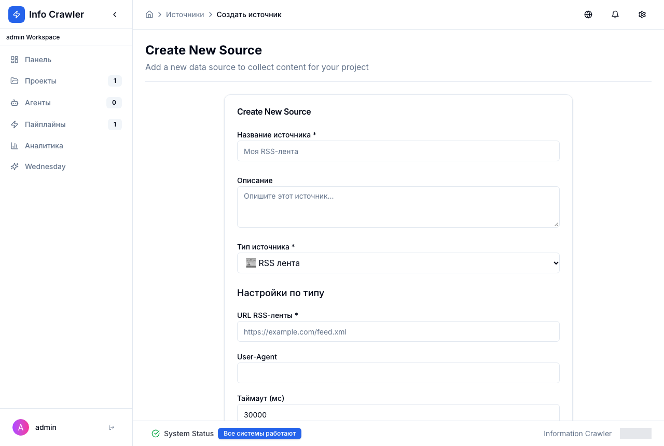Click the Источники breadcrumb link

coord(185,15)
